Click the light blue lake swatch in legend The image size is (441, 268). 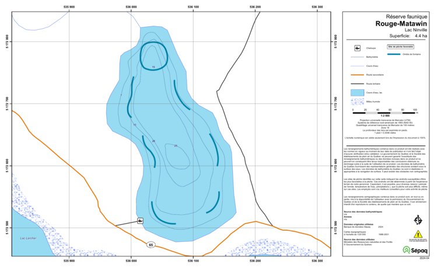[357, 93]
